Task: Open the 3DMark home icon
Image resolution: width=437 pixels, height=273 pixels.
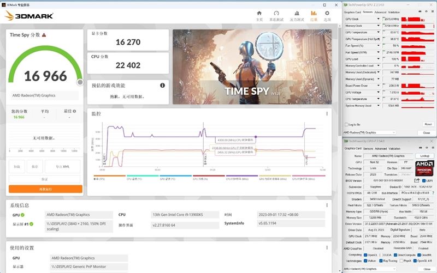Action: (x=259, y=13)
